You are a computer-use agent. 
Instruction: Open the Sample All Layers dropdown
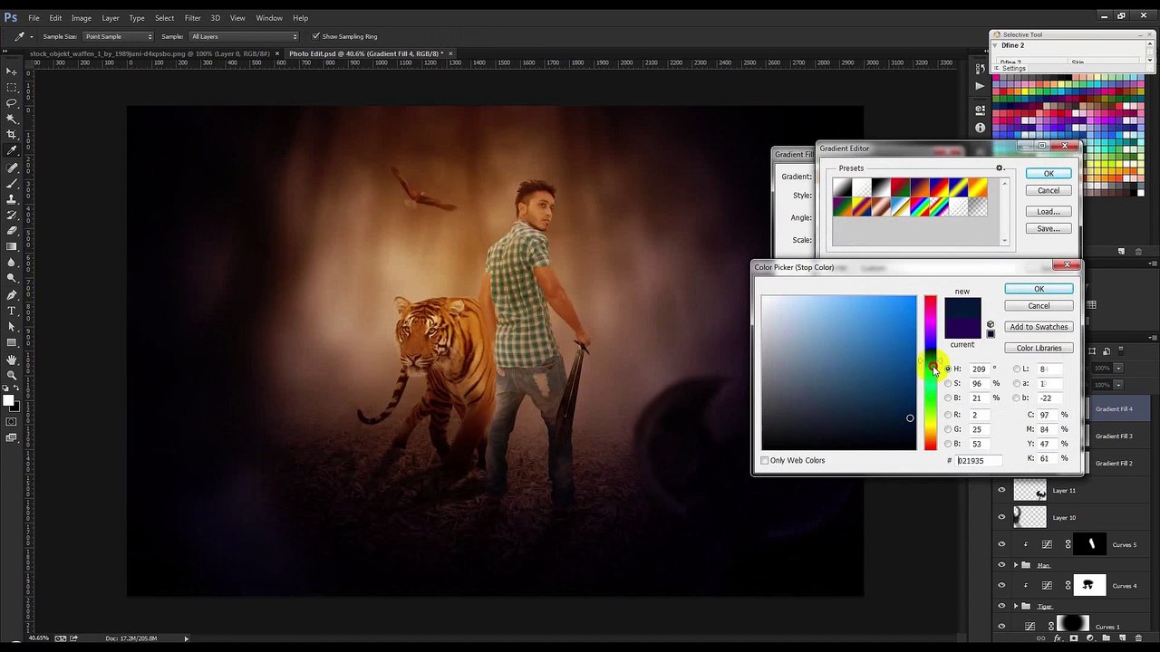[x=243, y=36]
